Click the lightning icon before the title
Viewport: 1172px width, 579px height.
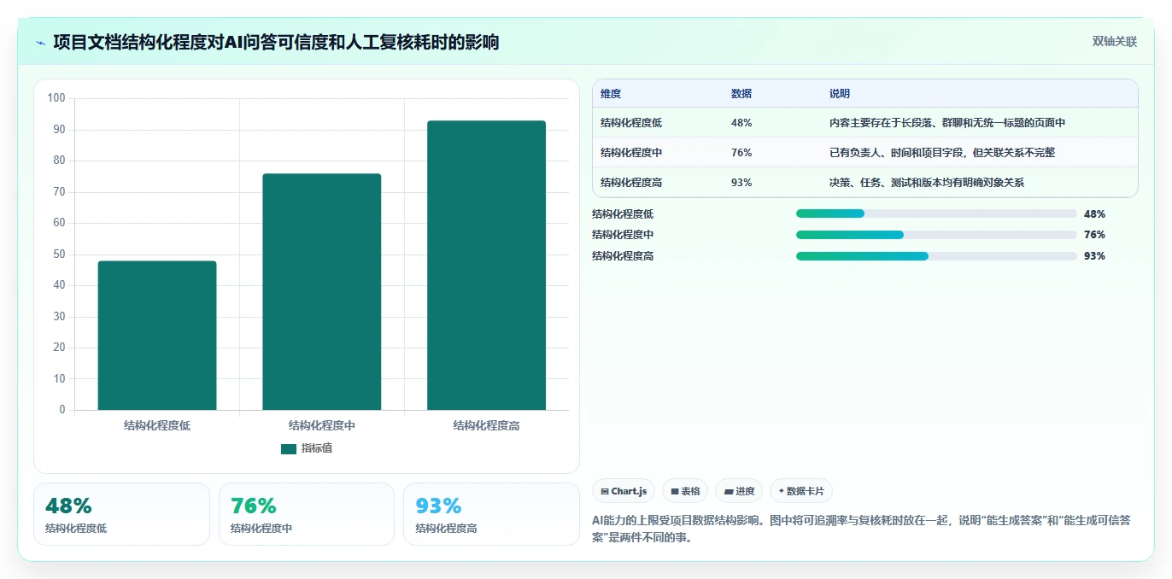[40, 42]
